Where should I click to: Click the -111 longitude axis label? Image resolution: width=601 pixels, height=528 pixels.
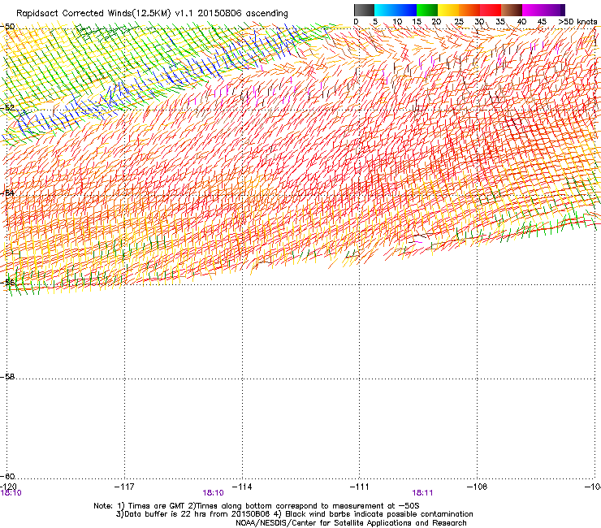click(x=359, y=487)
